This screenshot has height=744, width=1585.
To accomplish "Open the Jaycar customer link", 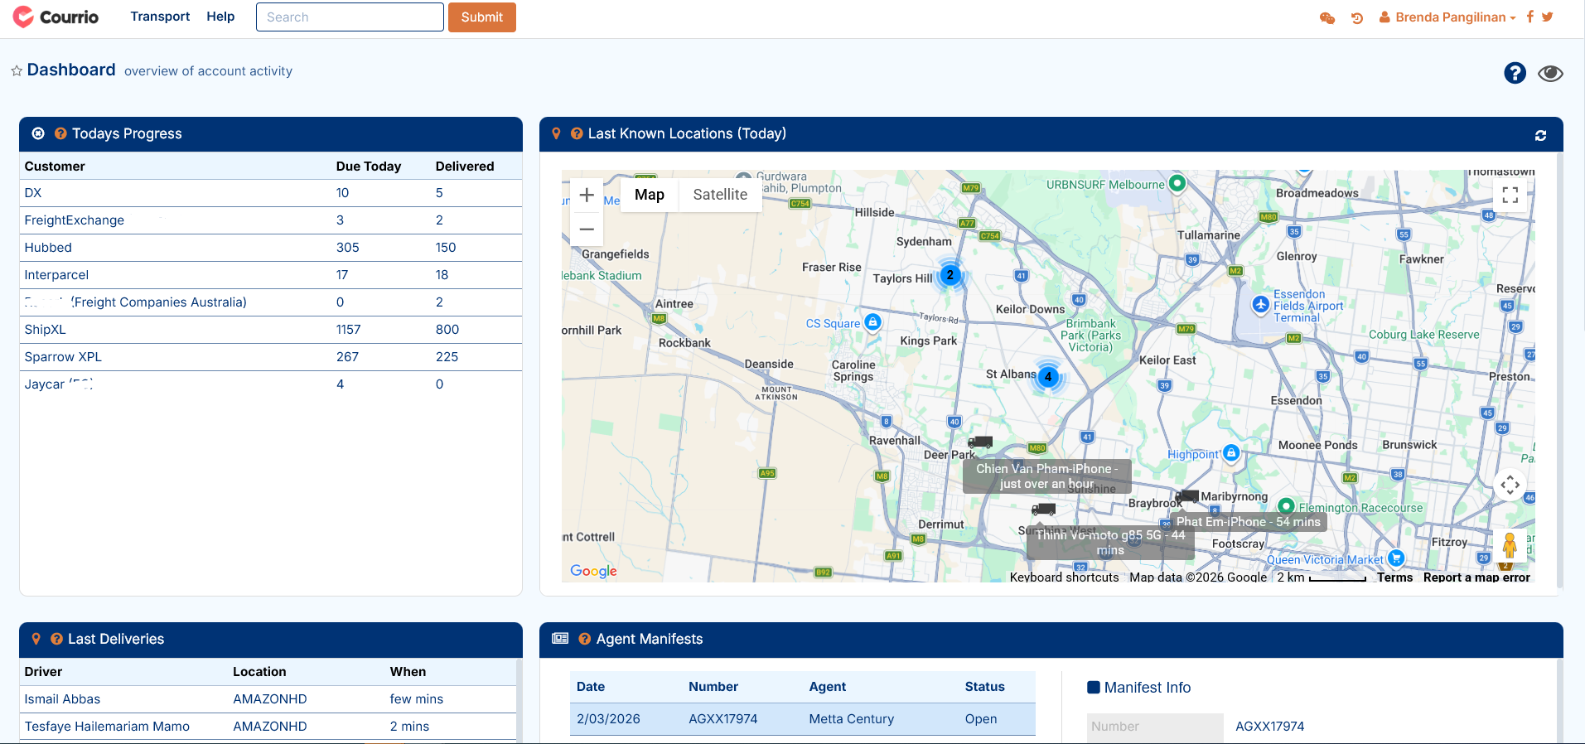I will click(59, 384).
